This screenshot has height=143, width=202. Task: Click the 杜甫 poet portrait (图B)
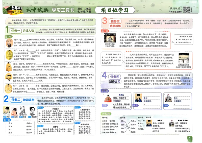(14, 111)
